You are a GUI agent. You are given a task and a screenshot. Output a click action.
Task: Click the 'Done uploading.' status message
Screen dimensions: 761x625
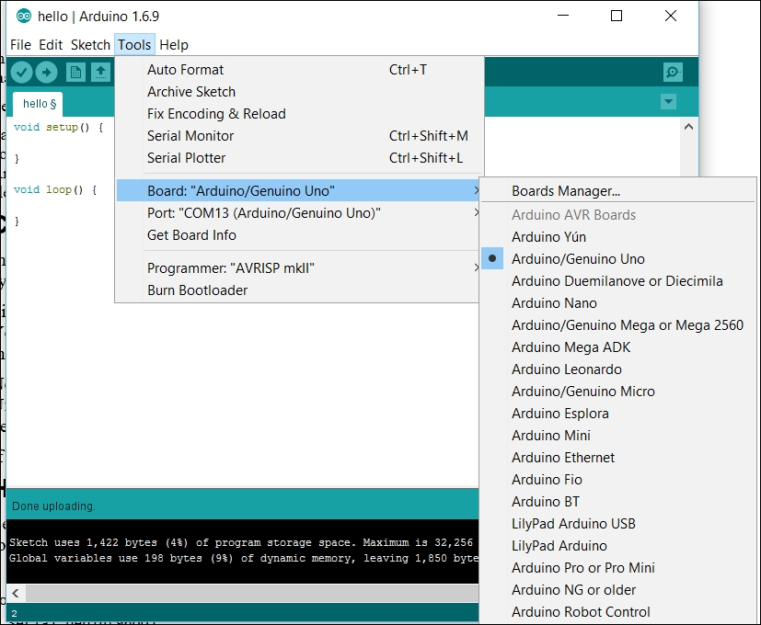click(53, 506)
